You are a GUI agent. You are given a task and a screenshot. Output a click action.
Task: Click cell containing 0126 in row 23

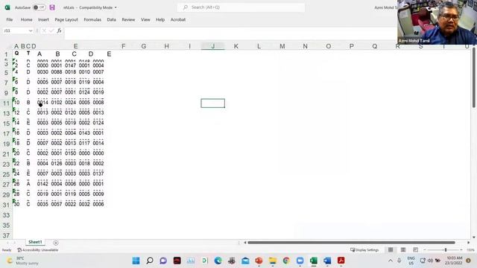(57, 164)
